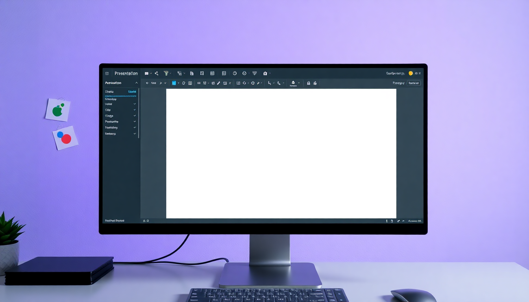Pick the pencil edit tool

click(218, 83)
